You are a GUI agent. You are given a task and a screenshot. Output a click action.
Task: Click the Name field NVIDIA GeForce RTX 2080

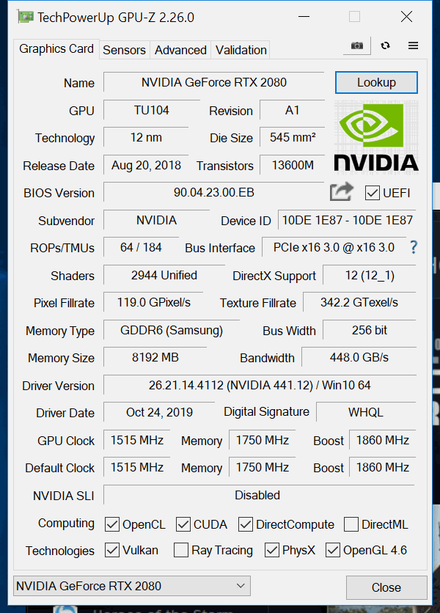[214, 82]
